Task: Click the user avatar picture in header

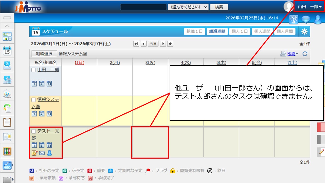Action: tap(289, 7)
